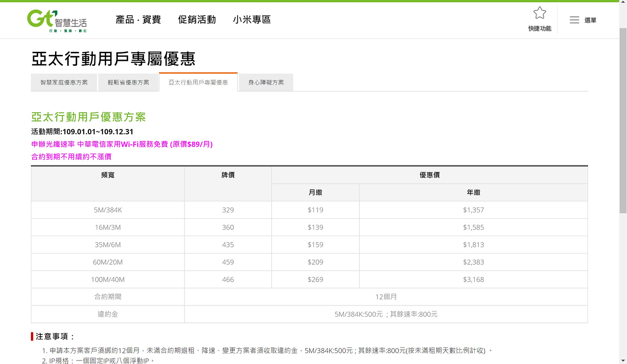Open 促銷活動 navigation menu
This screenshot has width=627, height=364.
click(x=197, y=20)
